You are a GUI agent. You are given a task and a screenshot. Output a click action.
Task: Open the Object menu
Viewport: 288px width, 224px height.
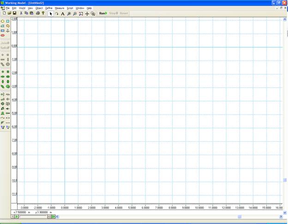click(x=39, y=8)
